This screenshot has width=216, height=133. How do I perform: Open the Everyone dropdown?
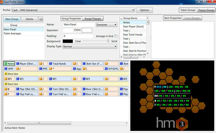click(x=107, y=25)
